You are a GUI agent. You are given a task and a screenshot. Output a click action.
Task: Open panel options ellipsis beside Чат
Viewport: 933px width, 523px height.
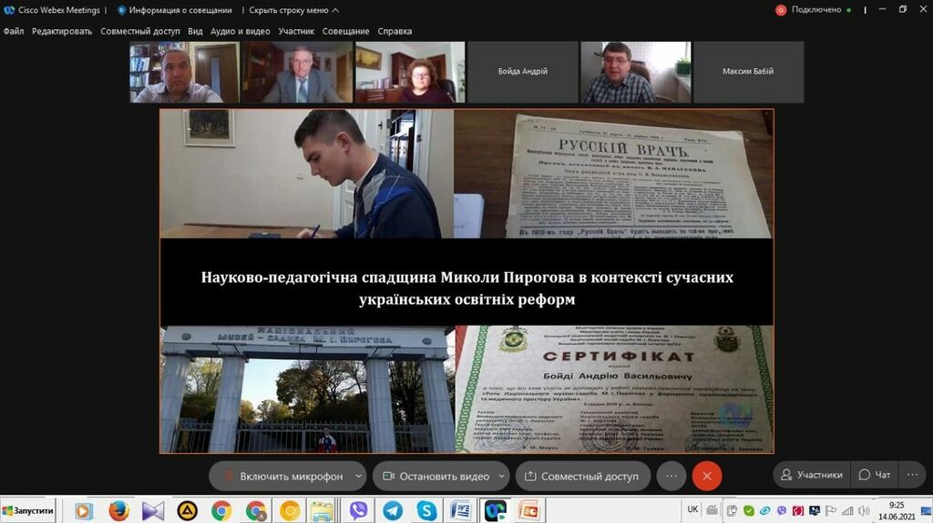tap(911, 475)
